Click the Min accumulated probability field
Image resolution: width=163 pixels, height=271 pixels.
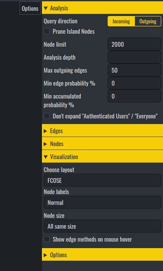(x=134, y=96)
